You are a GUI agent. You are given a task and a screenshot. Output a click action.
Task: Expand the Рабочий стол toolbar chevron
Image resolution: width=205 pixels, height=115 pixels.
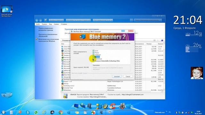click(x=167, y=111)
